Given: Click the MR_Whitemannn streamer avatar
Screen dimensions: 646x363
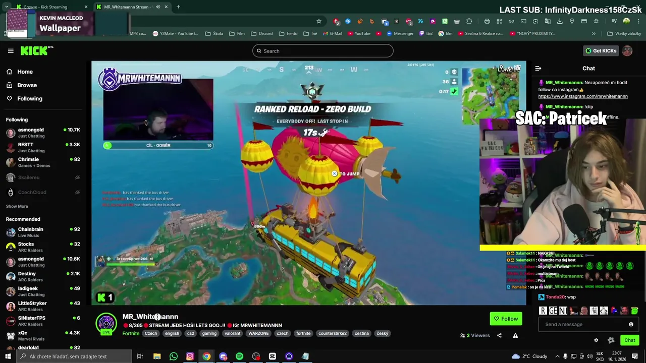Looking at the screenshot, I should click(x=106, y=324).
